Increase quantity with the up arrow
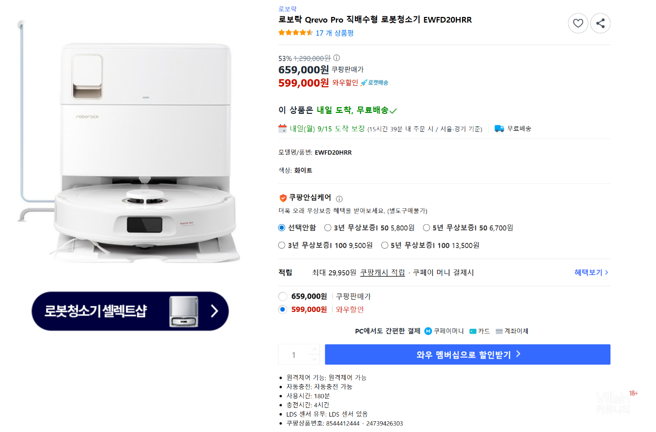The width and height of the screenshot is (656, 432). tap(314, 349)
